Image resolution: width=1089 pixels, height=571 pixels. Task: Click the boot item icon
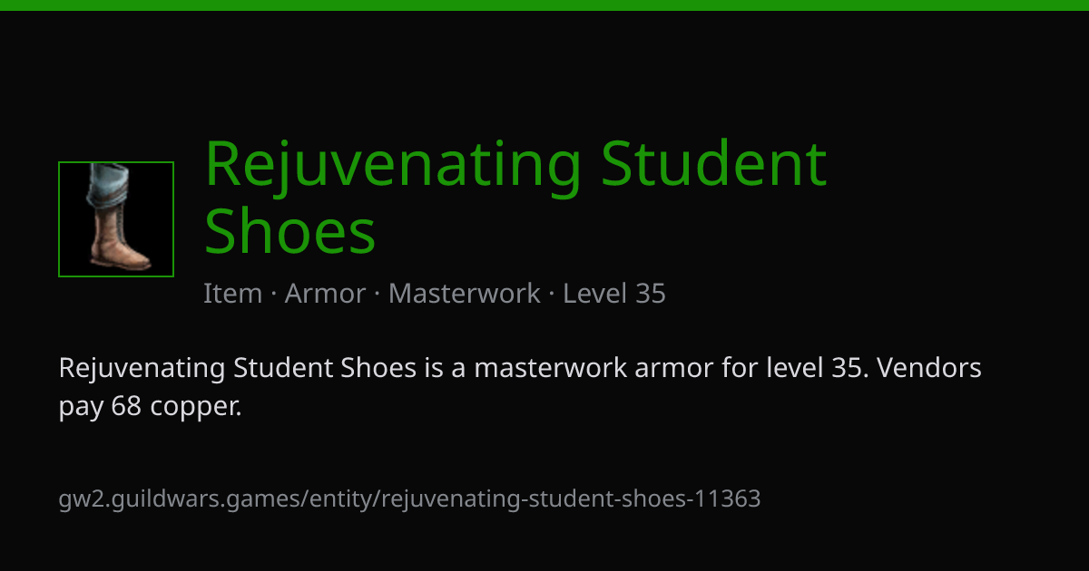pyautogui.click(x=116, y=219)
